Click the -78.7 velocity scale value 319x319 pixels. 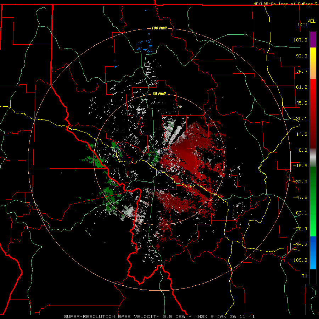coord(300,229)
